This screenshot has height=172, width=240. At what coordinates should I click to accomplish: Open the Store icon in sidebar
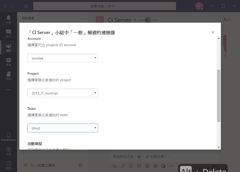coord(8,151)
